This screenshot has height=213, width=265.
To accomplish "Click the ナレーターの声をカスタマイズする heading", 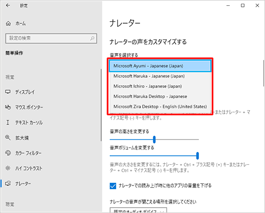I will (x=148, y=42).
